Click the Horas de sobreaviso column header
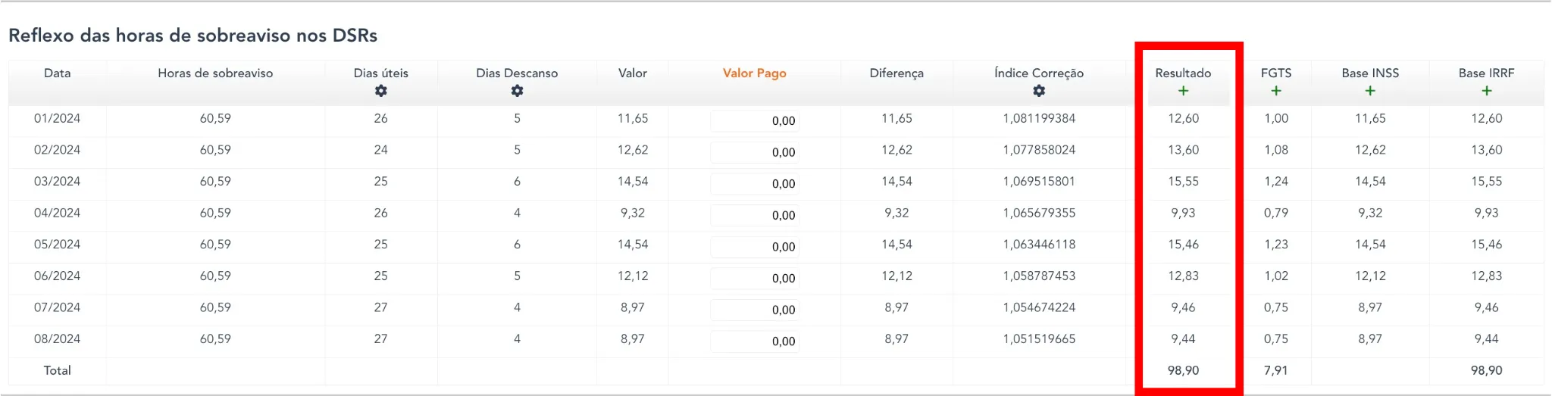 pyautogui.click(x=215, y=73)
